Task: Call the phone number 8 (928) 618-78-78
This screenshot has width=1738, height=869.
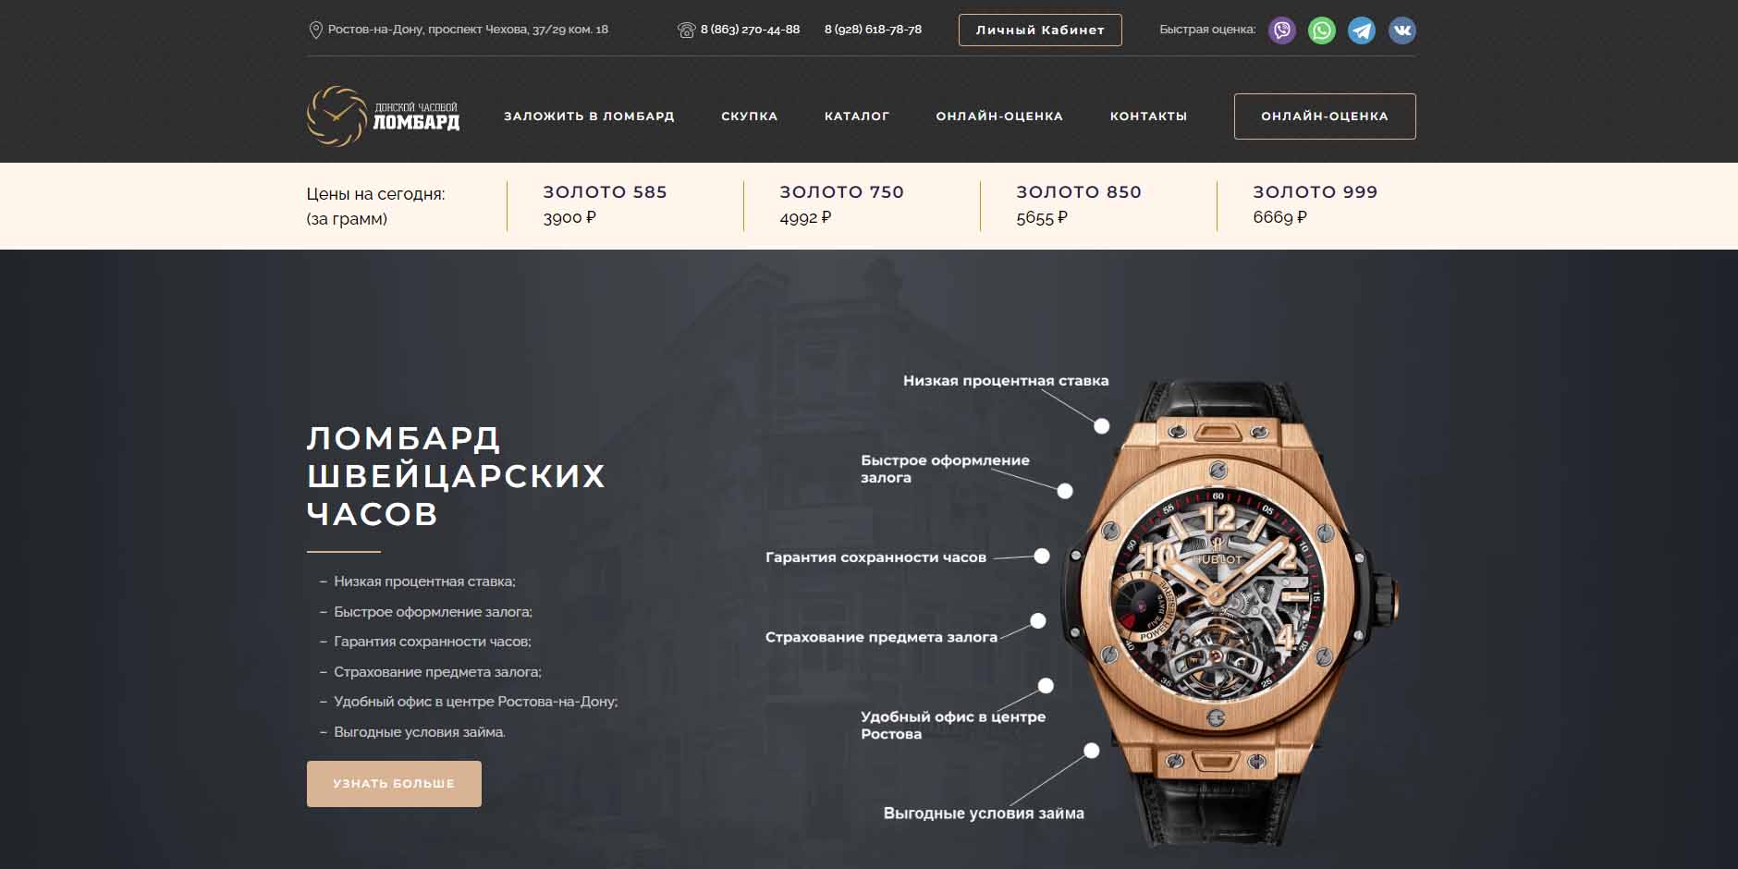Action: point(873,30)
